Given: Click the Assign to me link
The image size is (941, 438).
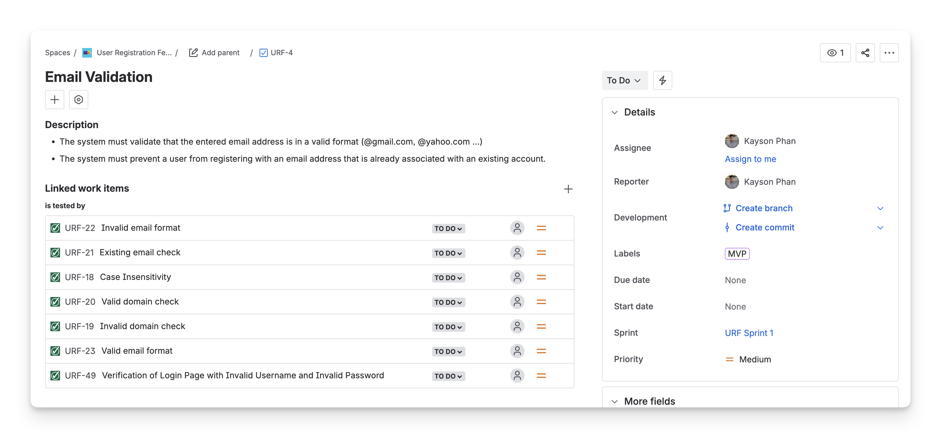Looking at the screenshot, I should click(750, 159).
